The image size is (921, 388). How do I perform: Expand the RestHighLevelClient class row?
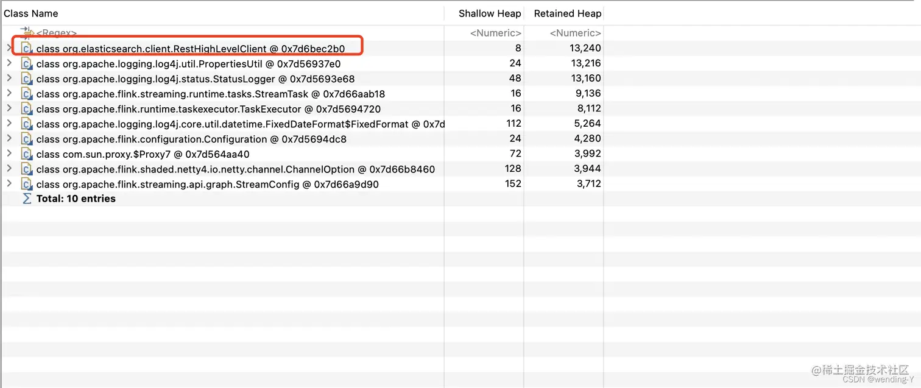[x=9, y=48]
